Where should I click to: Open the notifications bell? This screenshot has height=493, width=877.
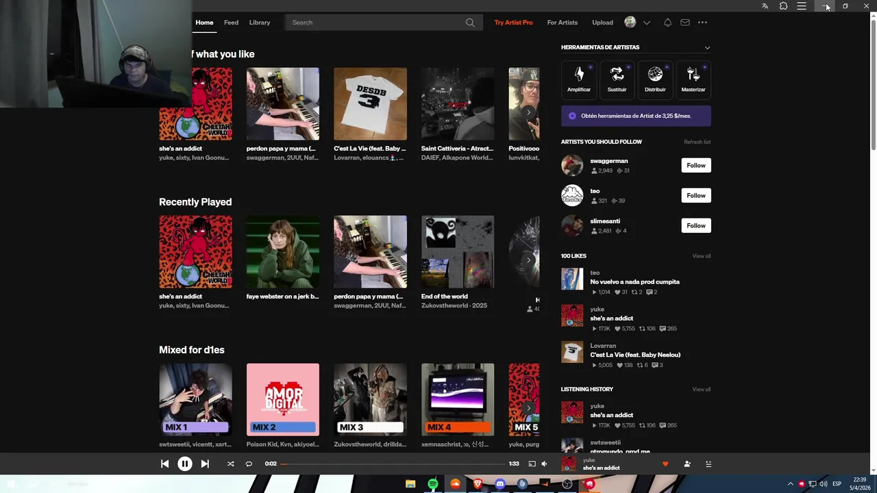click(667, 23)
